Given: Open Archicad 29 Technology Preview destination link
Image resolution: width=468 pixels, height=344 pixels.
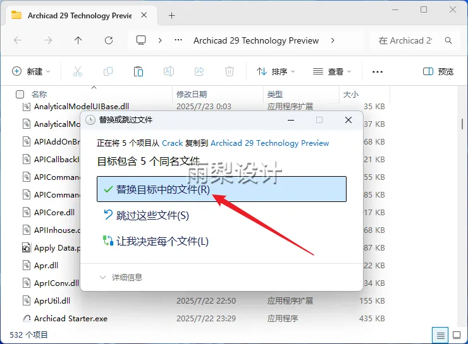Looking at the screenshot, I should [x=270, y=143].
